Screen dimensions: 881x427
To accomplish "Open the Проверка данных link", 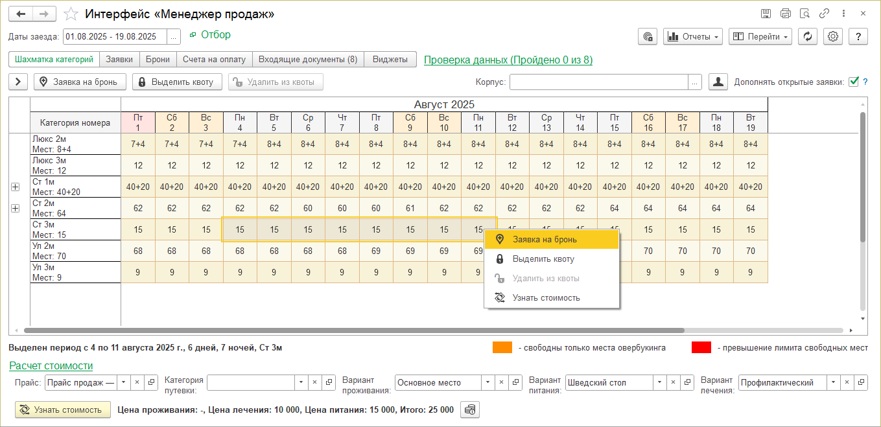I will [x=508, y=60].
